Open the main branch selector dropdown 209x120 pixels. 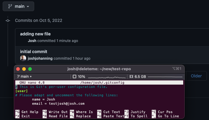(x=18, y=6)
